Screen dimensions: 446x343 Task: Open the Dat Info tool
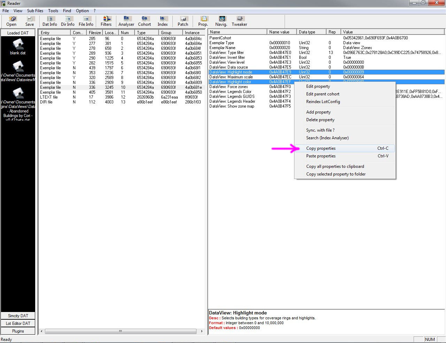tap(50, 21)
